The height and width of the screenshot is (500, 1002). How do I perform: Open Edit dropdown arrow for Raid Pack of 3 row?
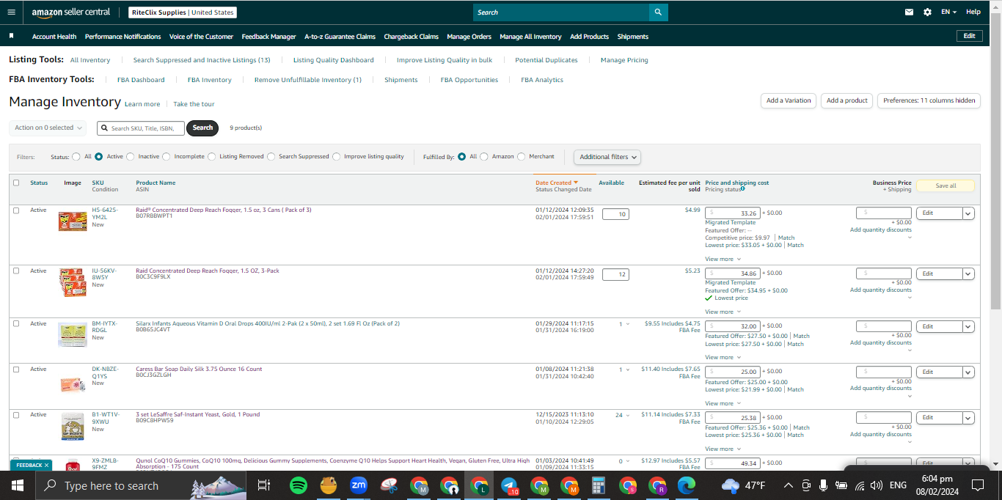point(968,213)
